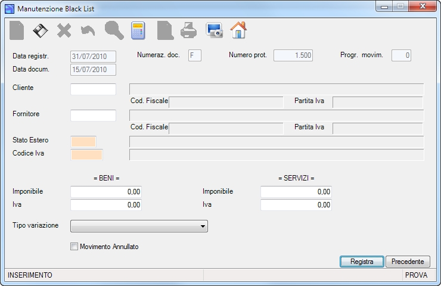The image size is (441, 286).
Task: Click the Beni Imponibile amount field
Action: pyautogui.click(x=106, y=192)
